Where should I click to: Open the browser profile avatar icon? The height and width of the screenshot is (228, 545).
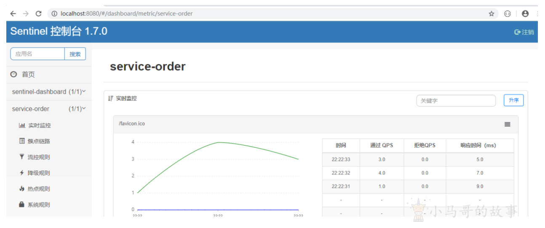point(525,13)
